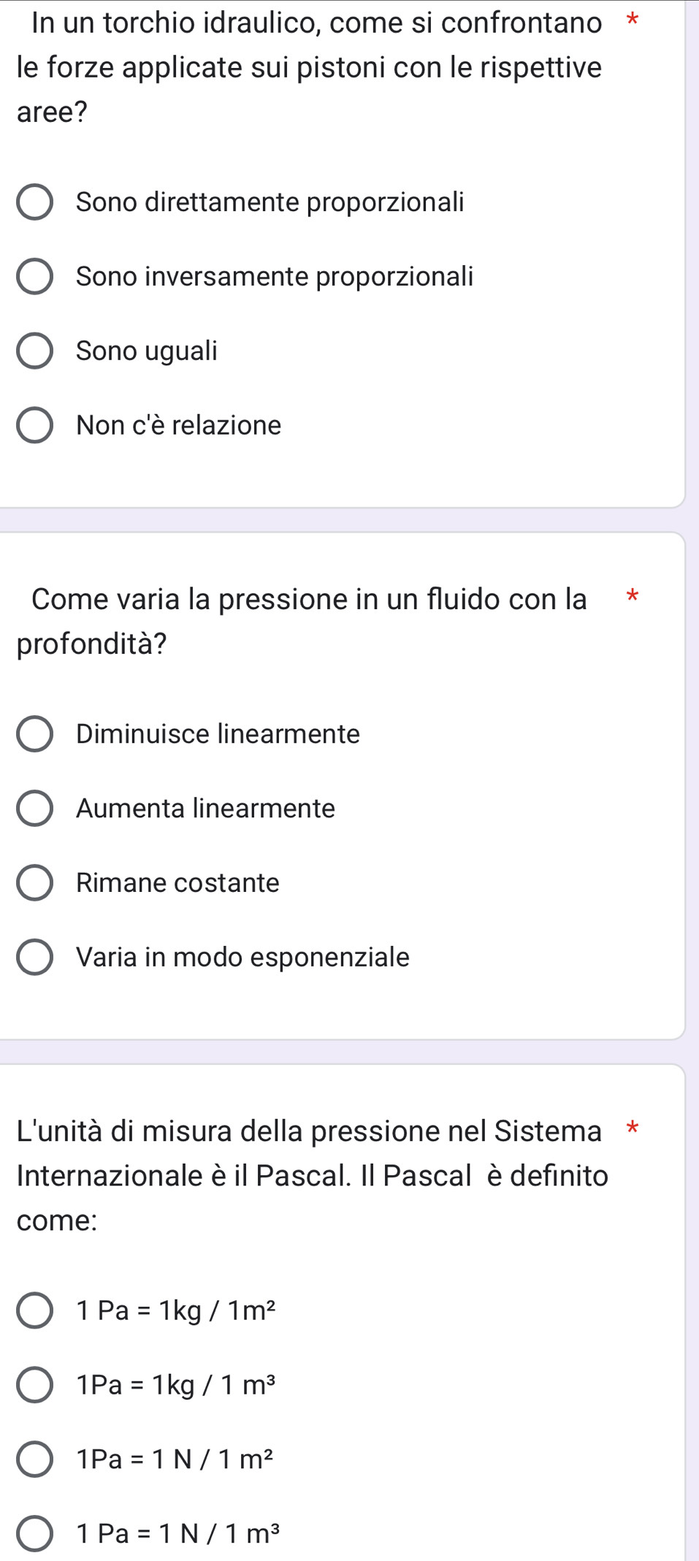Mark the 'Varia in modo esponenziale' radio button

(x=34, y=958)
